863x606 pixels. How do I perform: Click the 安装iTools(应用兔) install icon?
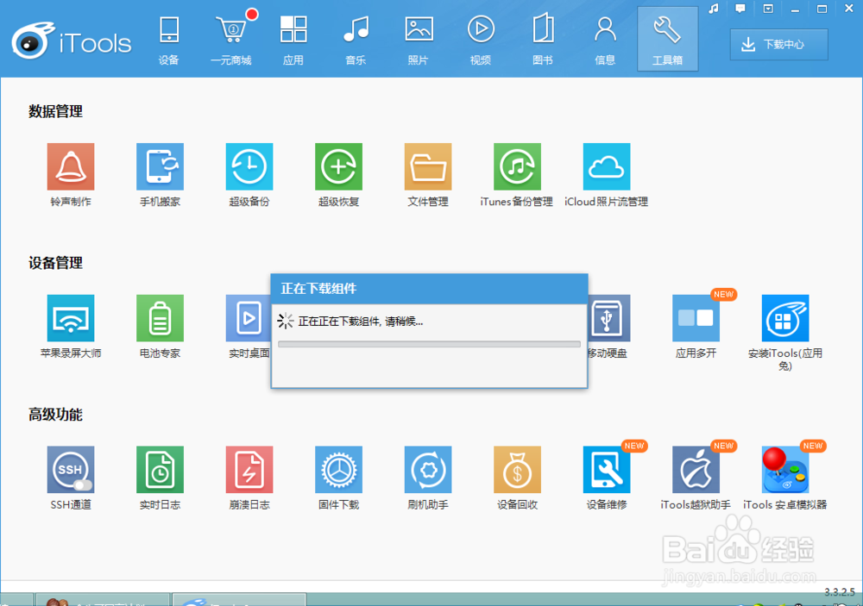784,318
